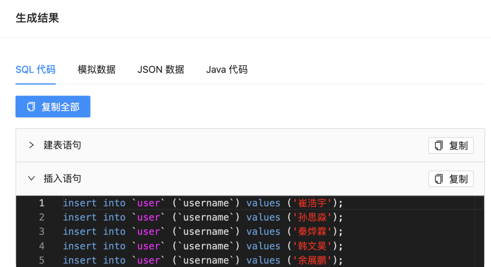Click the copy icon inside 复制全部 button
Screen dimensions: 491x267
[31, 107]
